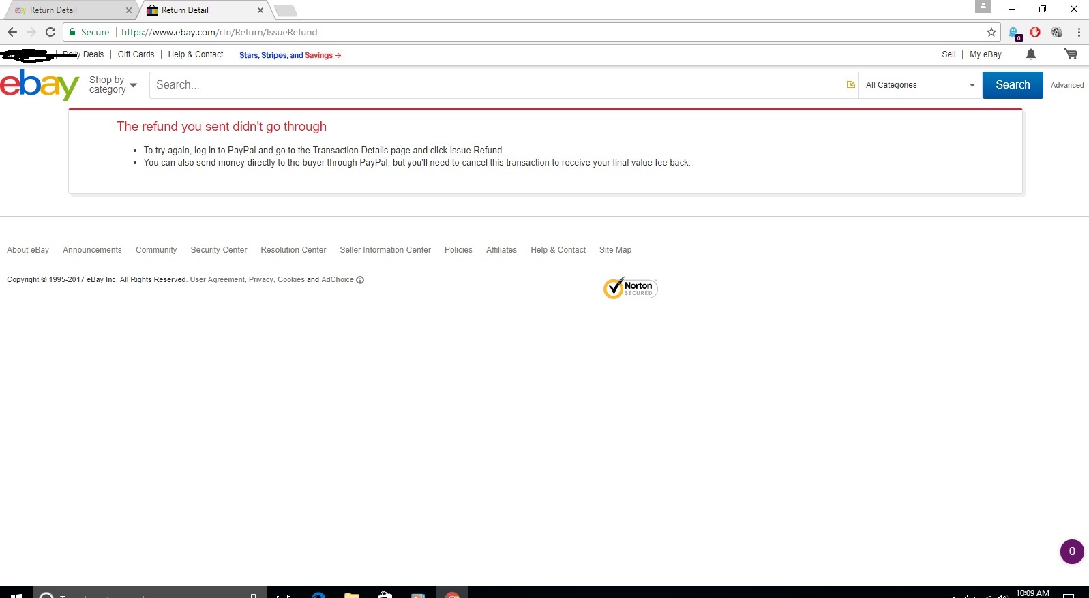Open the Community footer link

click(156, 250)
